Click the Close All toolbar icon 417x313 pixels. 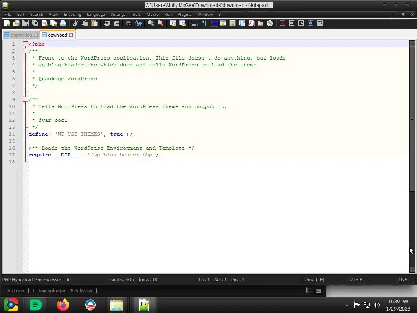(x=54, y=23)
